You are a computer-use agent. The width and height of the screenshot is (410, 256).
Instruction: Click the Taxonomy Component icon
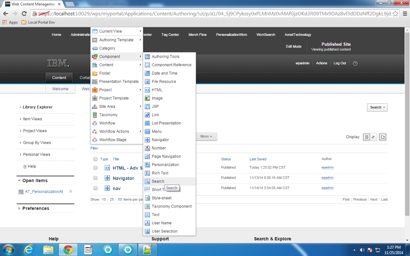coord(147,206)
